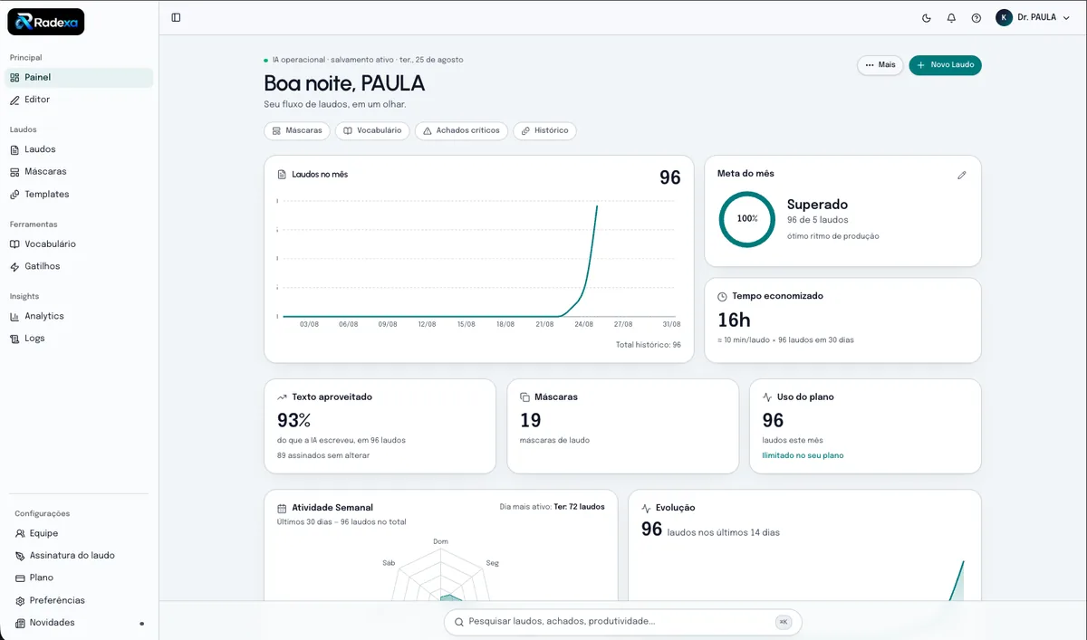Open Analytics in the sidebar
The height and width of the screenshot is (640, 1087).
(x=79, y=316)
